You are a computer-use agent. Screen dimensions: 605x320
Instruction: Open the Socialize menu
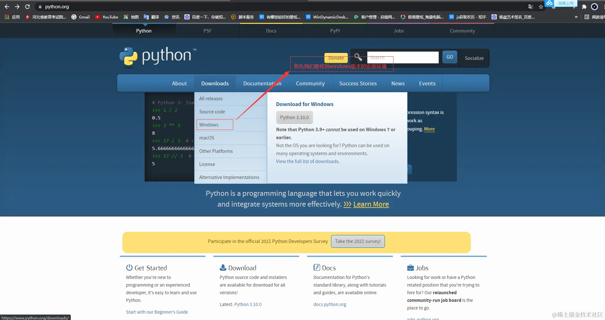click(474, 58)
